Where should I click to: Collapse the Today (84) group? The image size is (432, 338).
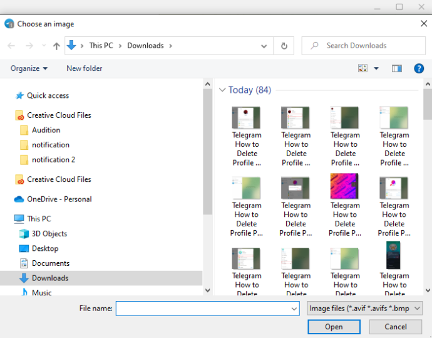tap(222, 90)
